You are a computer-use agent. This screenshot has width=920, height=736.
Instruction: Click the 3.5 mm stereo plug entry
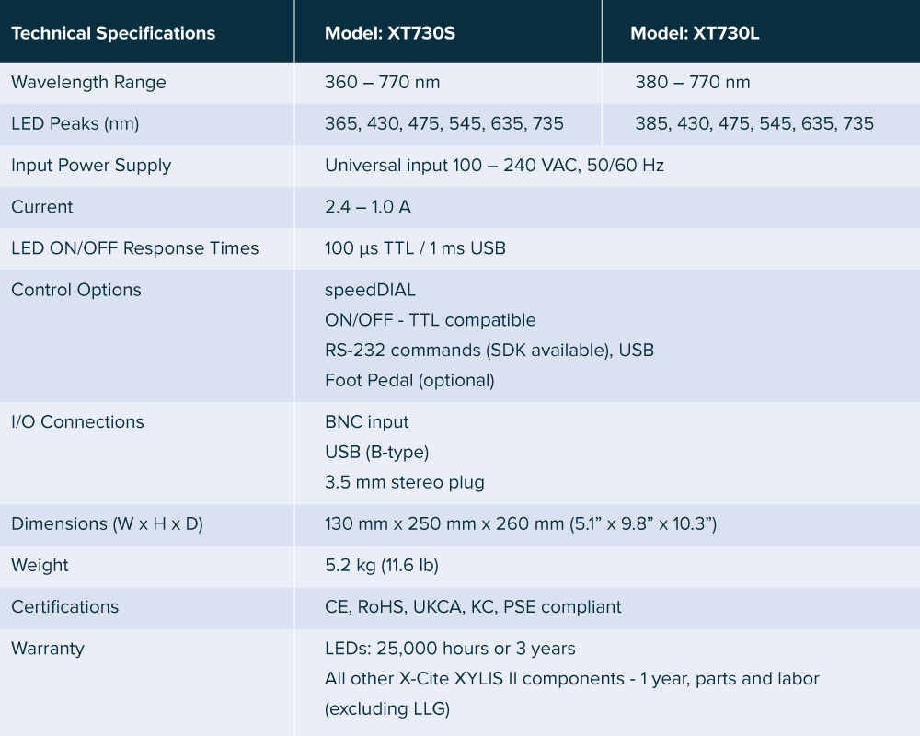[405, 482]
